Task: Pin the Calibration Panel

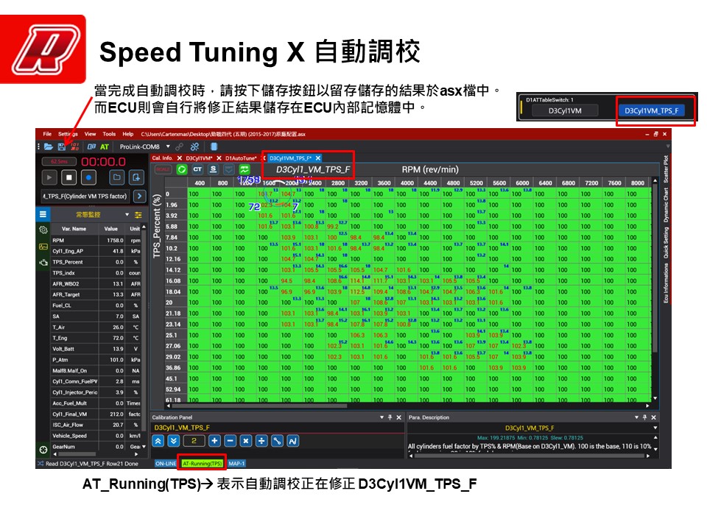Action: [x=390, y=417]
